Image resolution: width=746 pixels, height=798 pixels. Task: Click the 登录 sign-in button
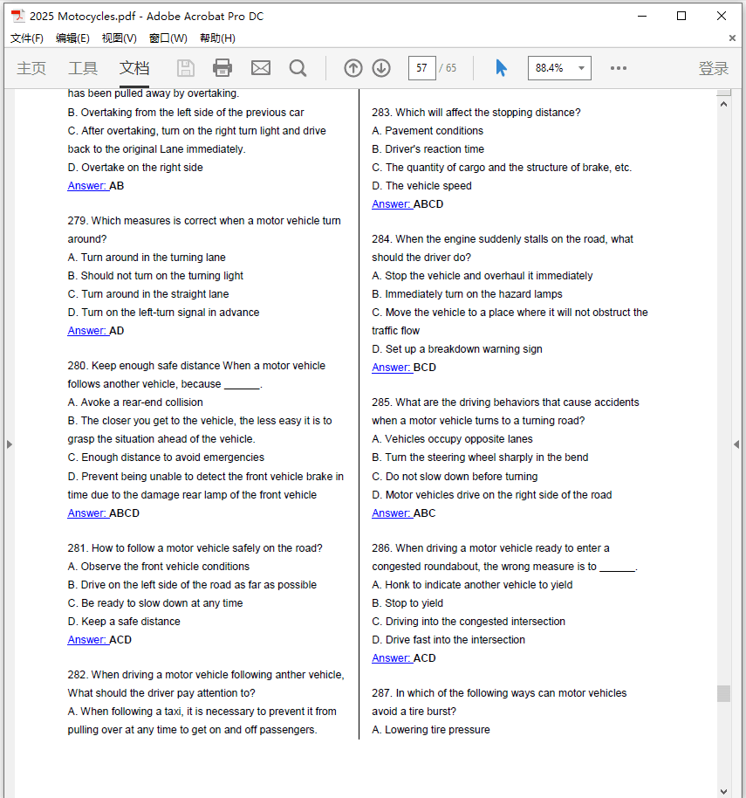tap(713, 68)
